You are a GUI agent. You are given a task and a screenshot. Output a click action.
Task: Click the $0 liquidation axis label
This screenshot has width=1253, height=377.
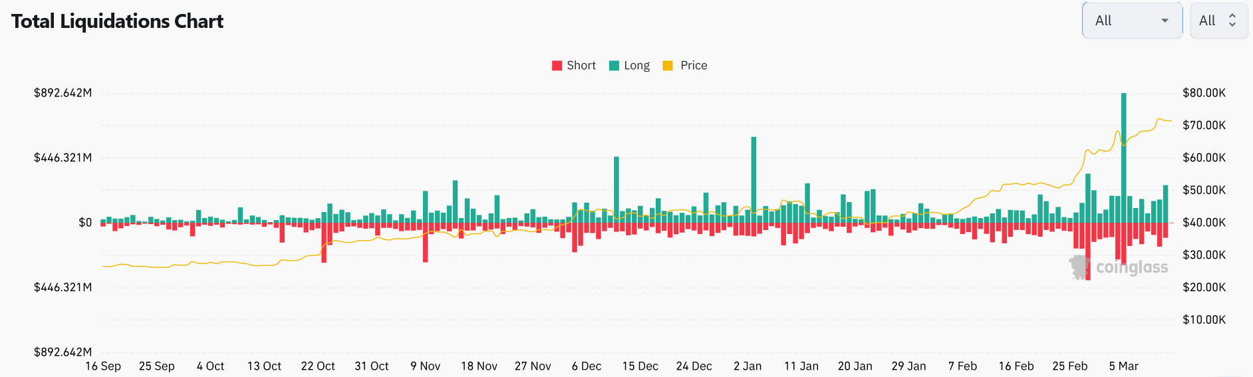85,223
